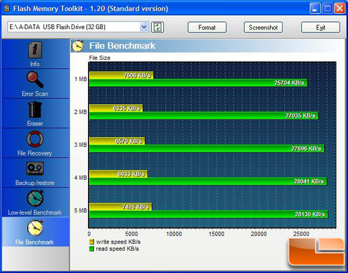
Task: Click the 5 MB read speed bar
Action: tap(208, 214)
